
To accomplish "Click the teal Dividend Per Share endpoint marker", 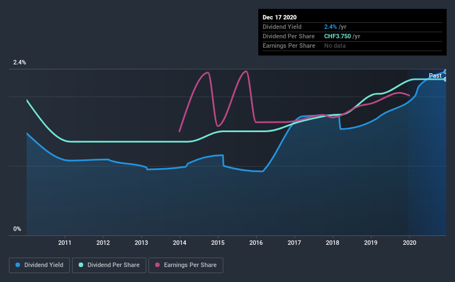I will click(x=446, y=79).
